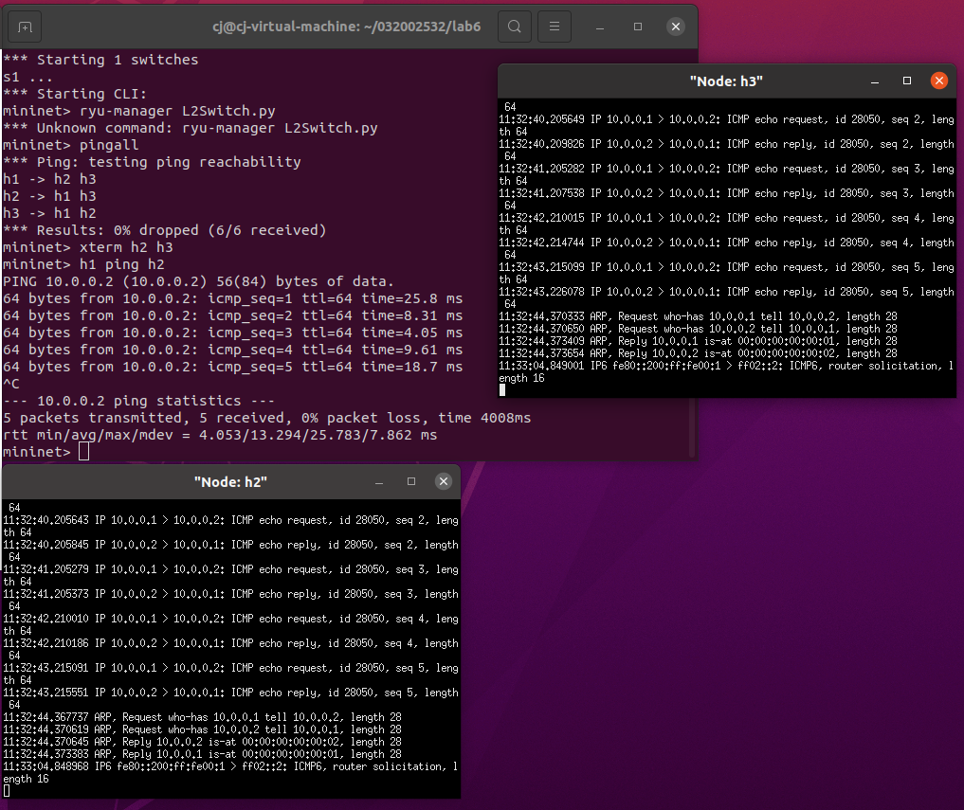Open the search tool in the main terminal
The height and width of the screenshot is (810, 964).
coord(515,27)
